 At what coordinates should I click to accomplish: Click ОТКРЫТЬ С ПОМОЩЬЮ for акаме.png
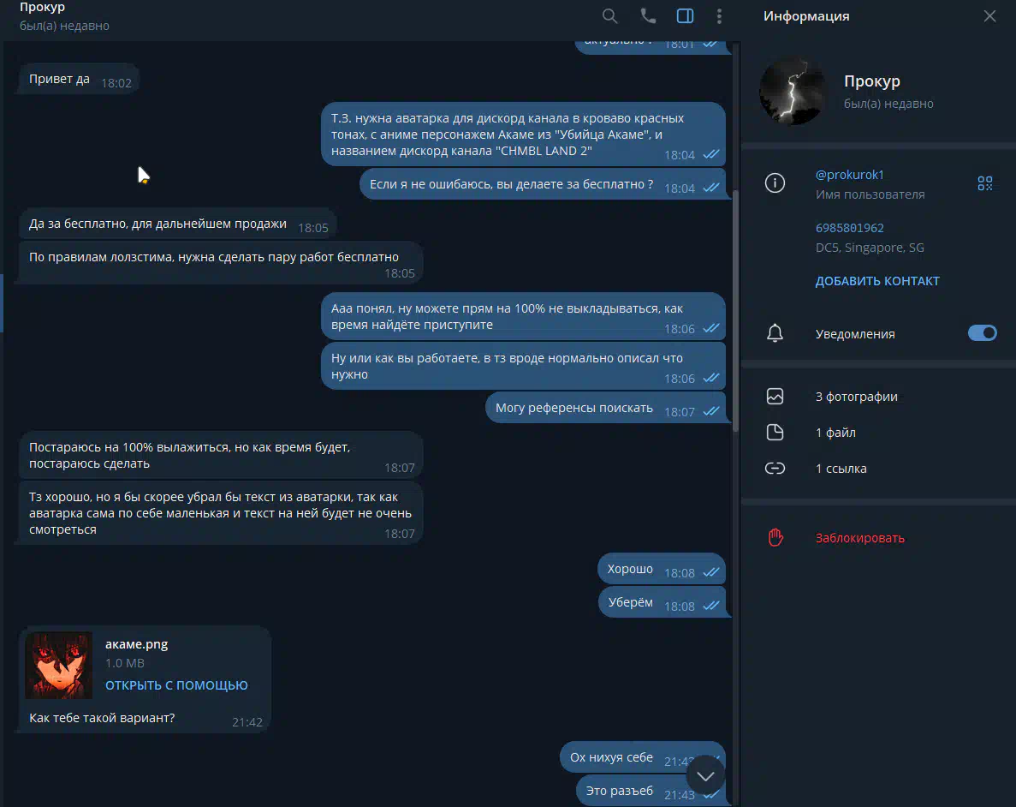[x=176, y=685]
